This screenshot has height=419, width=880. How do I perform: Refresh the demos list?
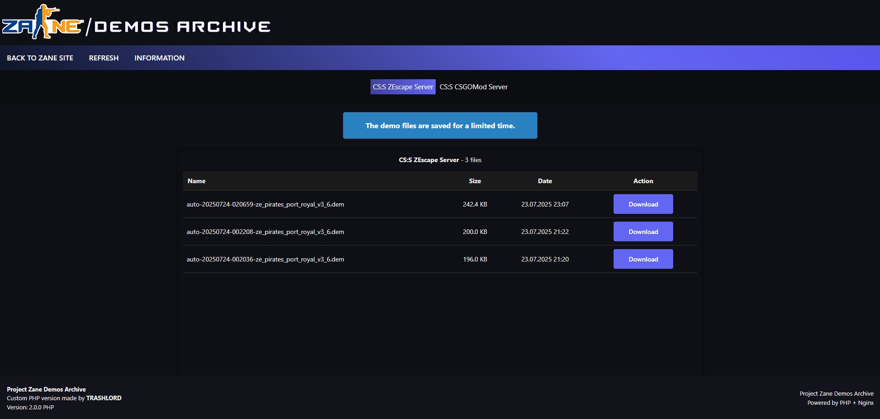click(104, 58)
